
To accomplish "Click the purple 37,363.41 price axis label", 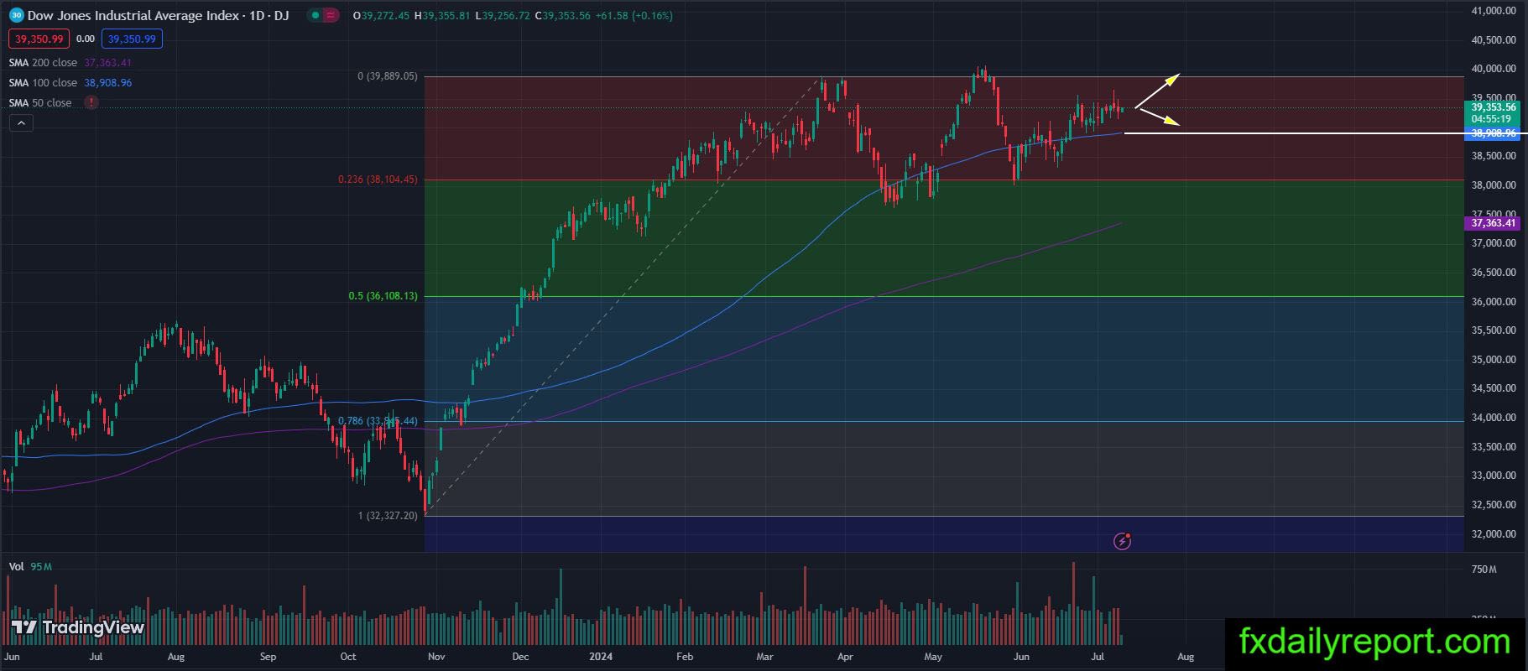I will pyautogui.click(x=1493, y=222).
